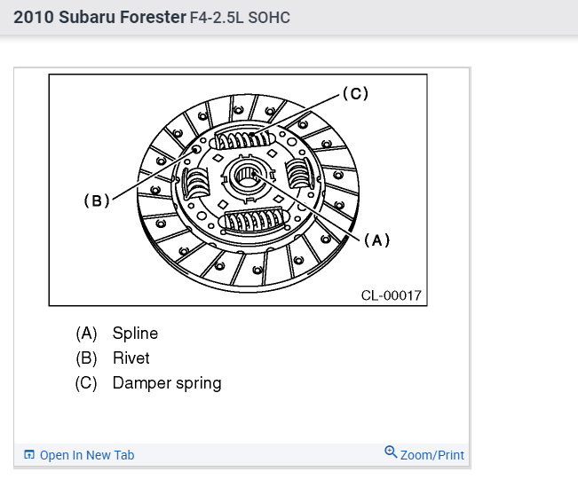Click the Open In New Tab icon
This screenshot has height=487, width=578.
pos(29,454)
